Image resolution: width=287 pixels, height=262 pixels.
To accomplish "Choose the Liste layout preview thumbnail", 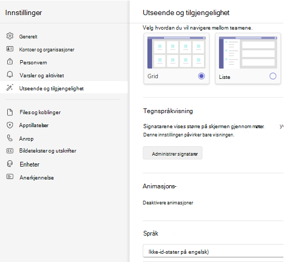I will pos(248,52).
